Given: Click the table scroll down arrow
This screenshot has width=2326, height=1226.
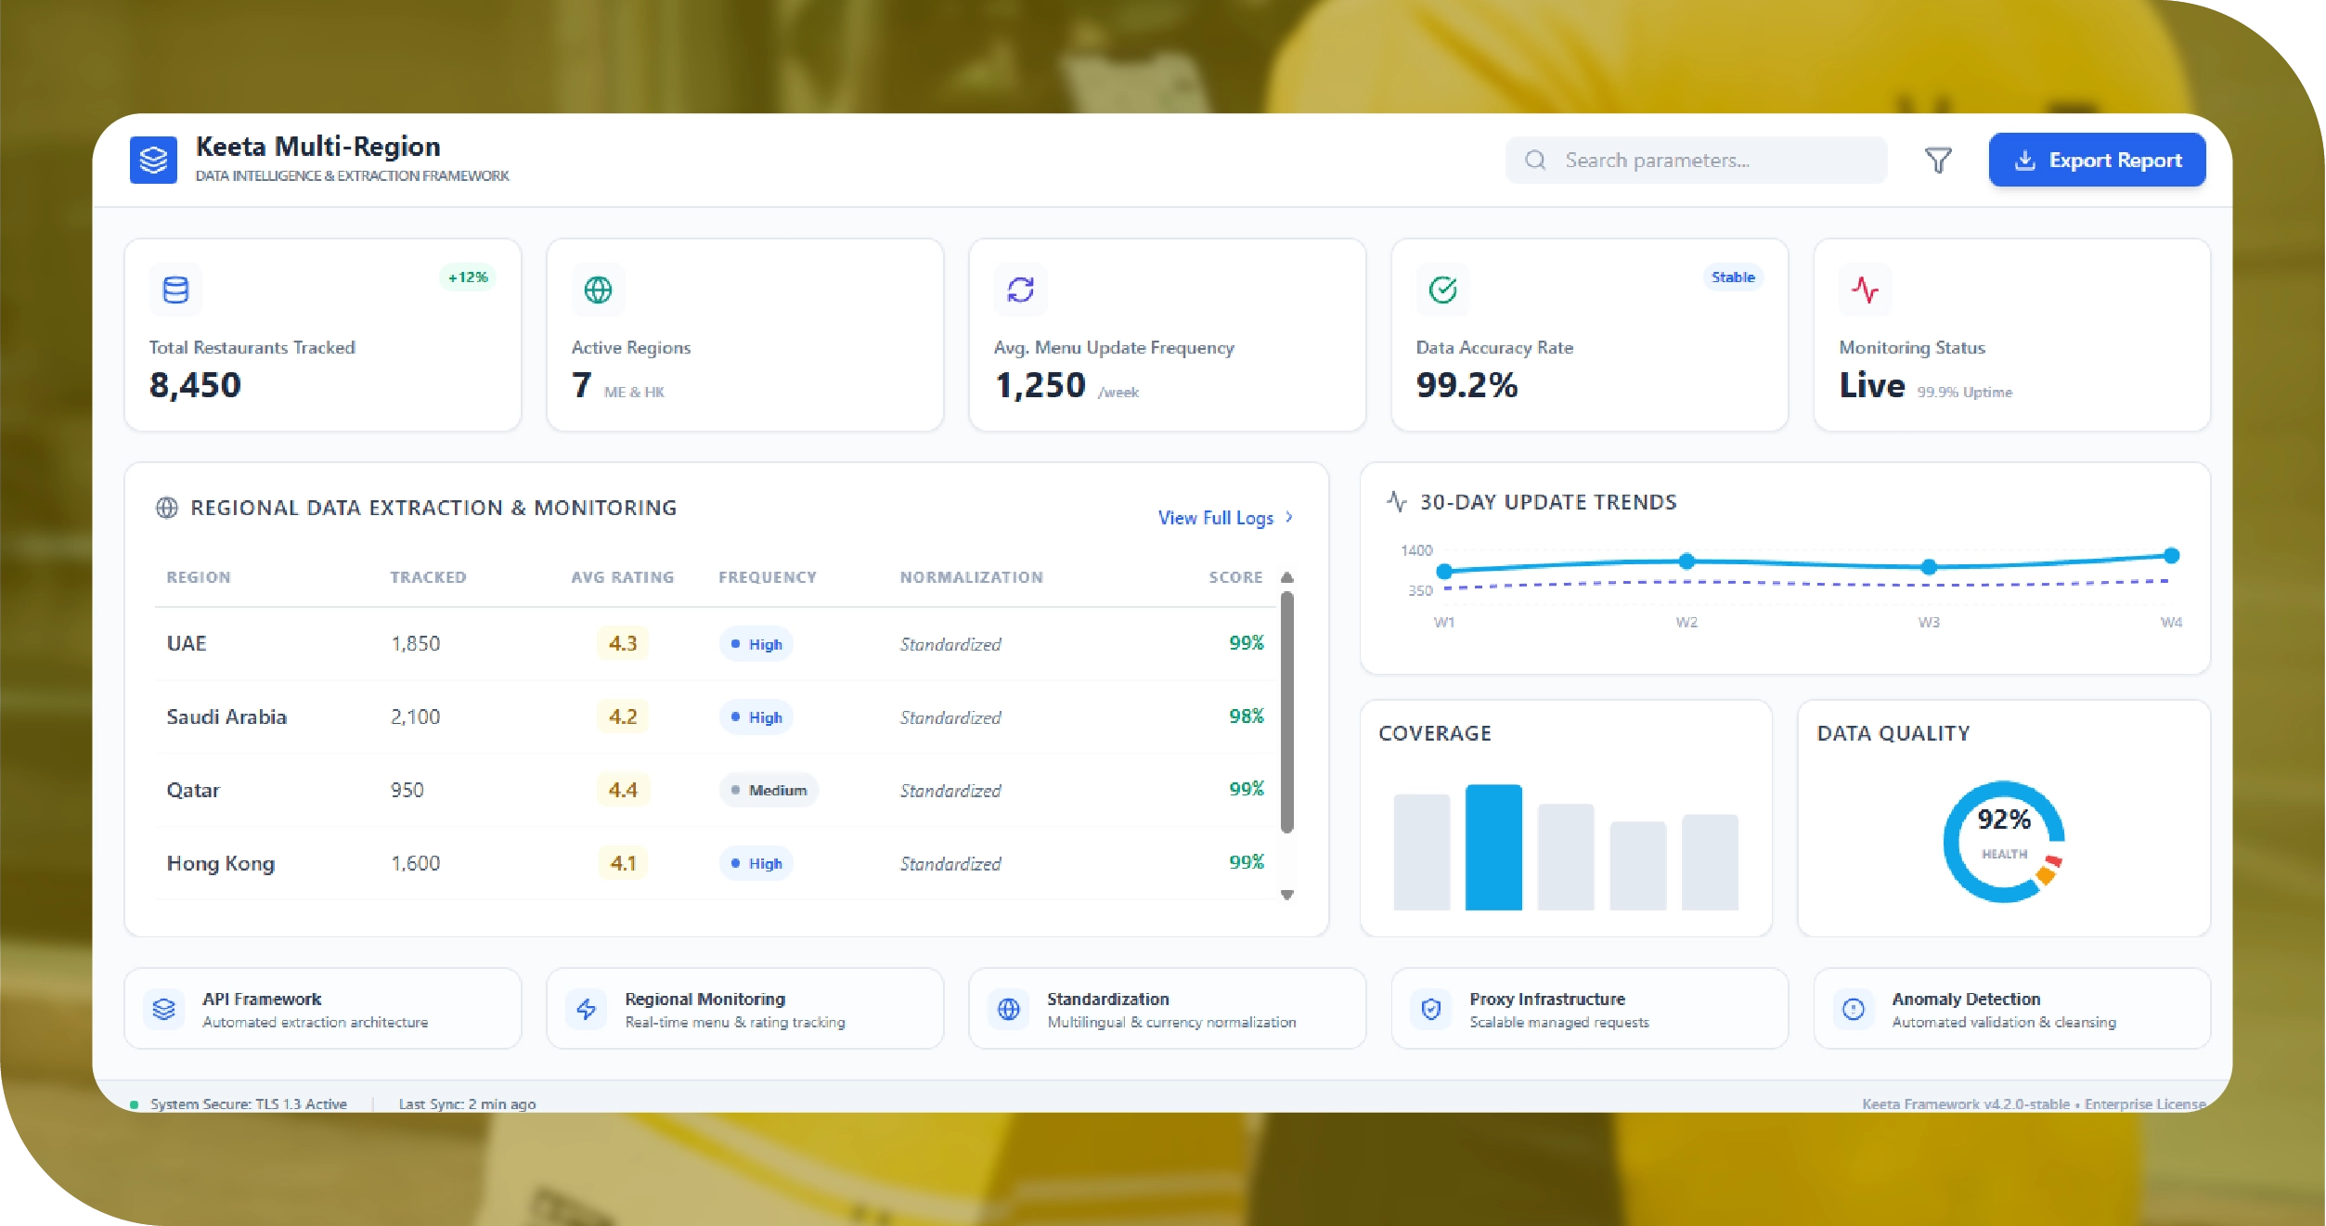Looking at the screenshot, I should pos(1287,895).
